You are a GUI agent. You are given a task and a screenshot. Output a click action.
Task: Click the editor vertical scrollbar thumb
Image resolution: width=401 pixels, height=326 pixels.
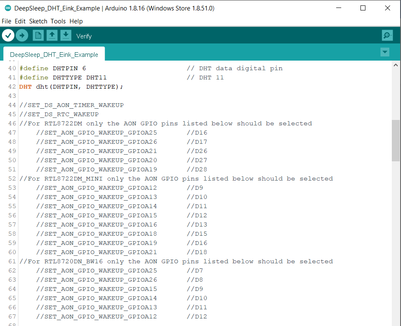click(x=396, y=140)
